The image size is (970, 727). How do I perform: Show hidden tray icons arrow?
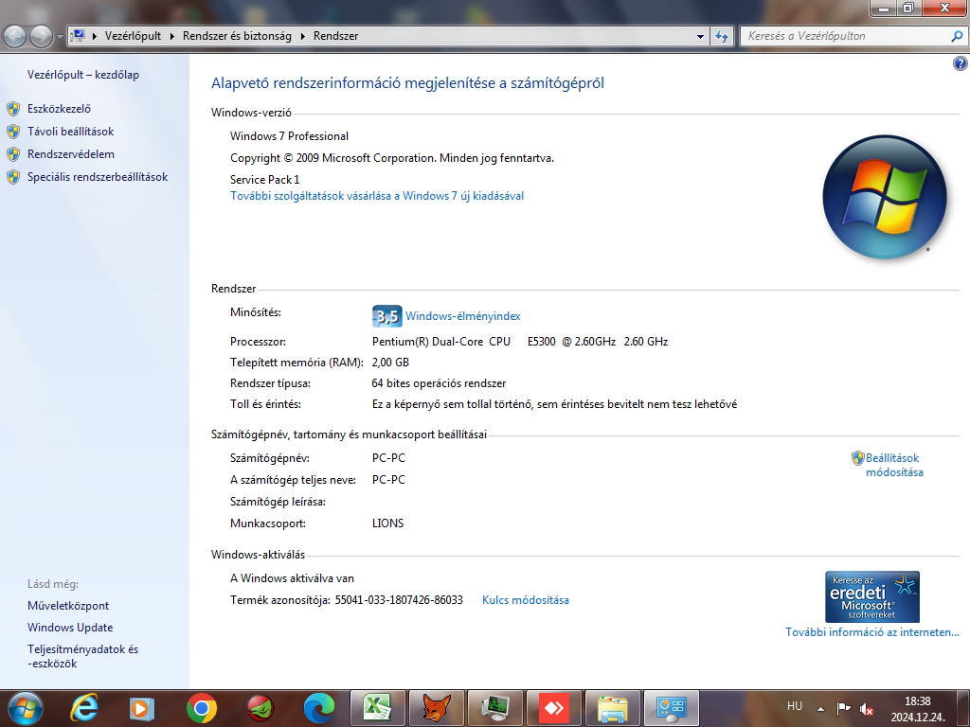coord(819,708)
